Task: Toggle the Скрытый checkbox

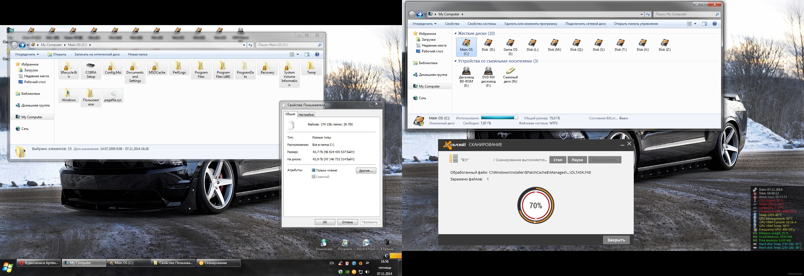Action: pos(314,177)
